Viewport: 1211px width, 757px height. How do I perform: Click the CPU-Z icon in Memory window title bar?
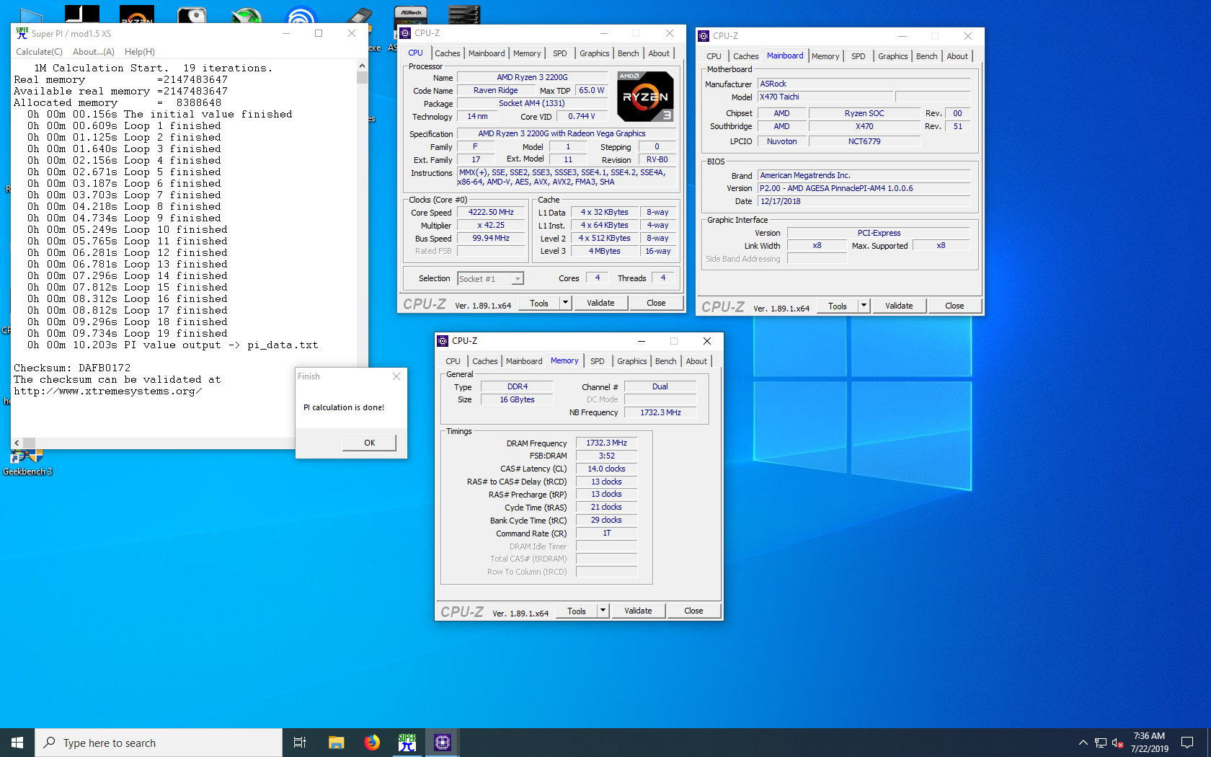coord(443,341)
